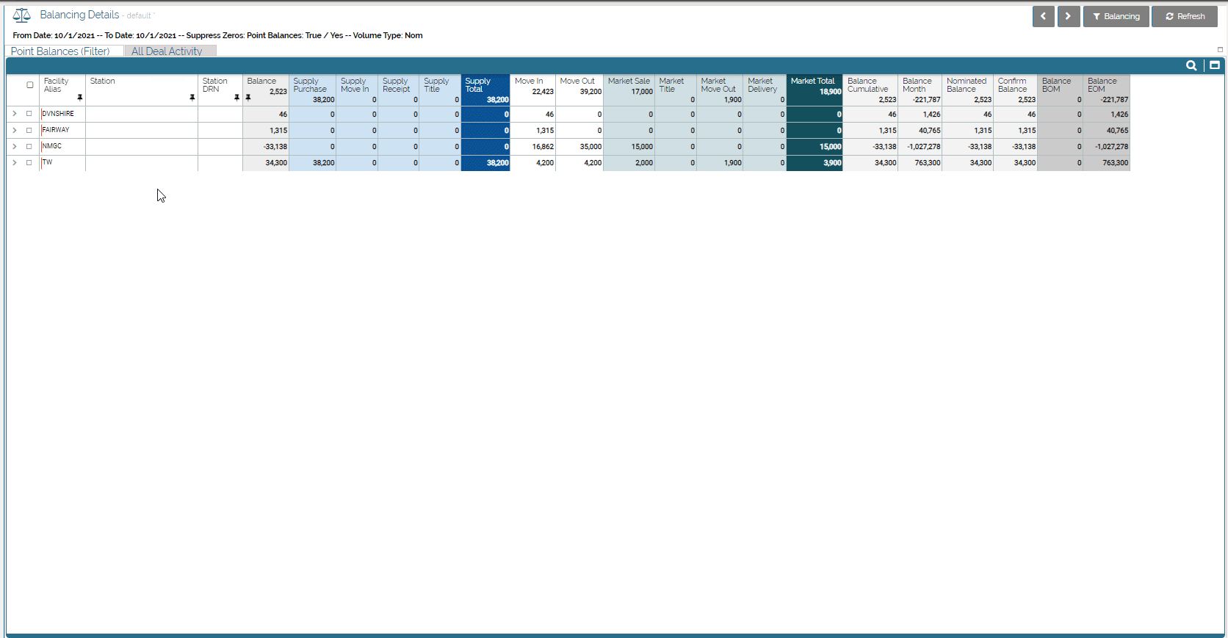Open the Balancing filter button

coord(1116,16)
